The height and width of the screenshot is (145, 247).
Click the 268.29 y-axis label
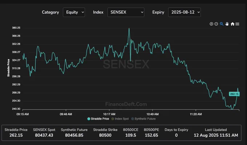16,93
